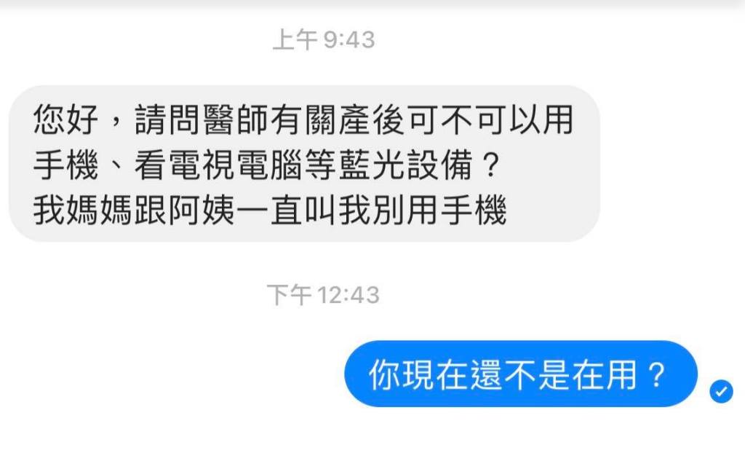745x453 pixels.
Task: Tap the 上午 9:43 timestamp
Action: coord(324,39)
